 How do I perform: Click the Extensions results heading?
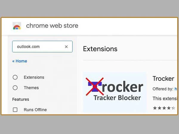(x=100, y=49)
